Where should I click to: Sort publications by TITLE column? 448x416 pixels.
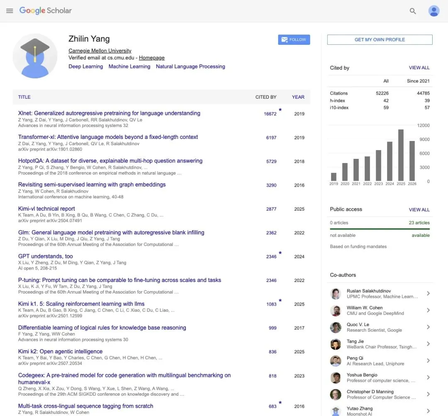(24, 97)
